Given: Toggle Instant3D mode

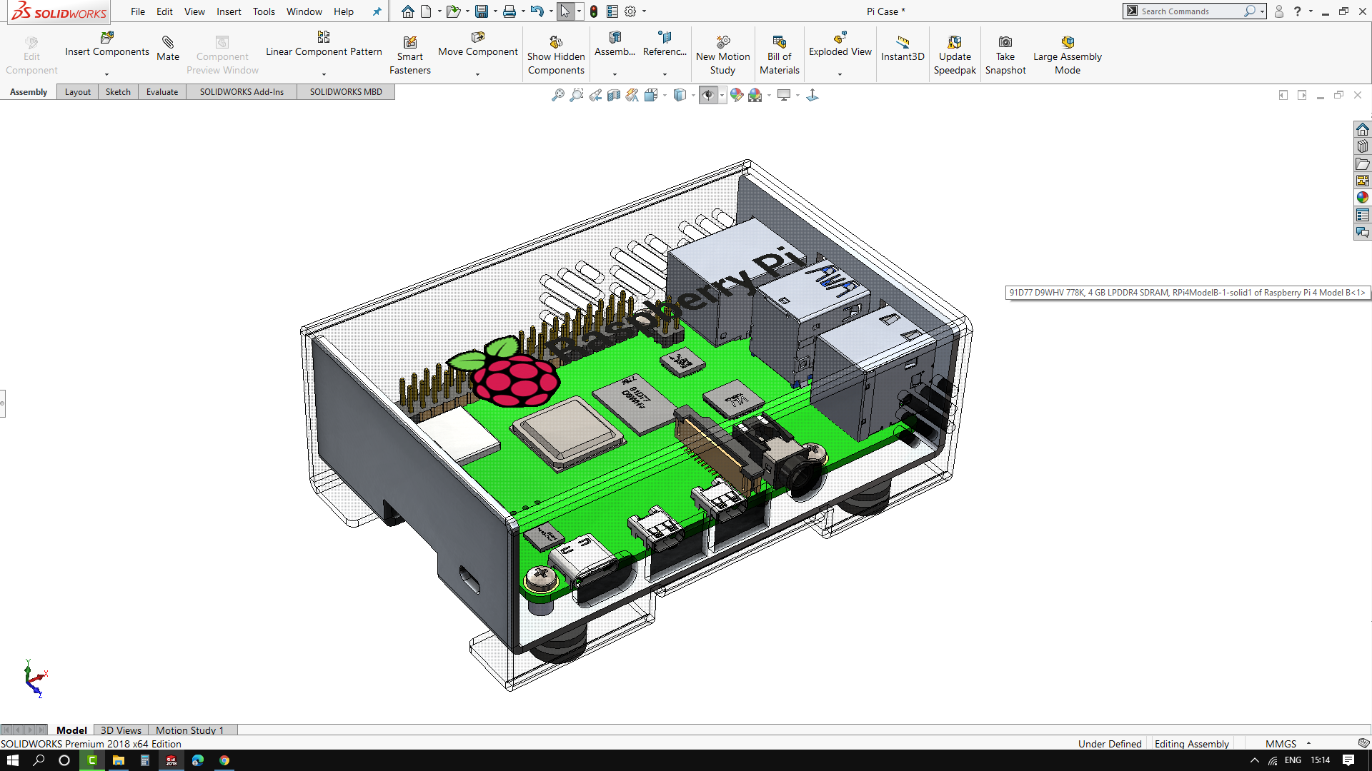Looking at the screenshot, I should click(x=903, y=49).
